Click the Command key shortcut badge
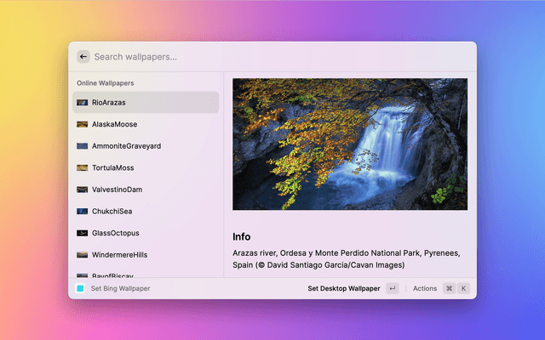The image size is (545, 340). click(449, 288)
